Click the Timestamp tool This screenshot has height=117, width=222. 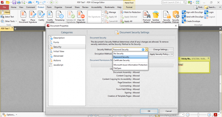pos(59,16)
